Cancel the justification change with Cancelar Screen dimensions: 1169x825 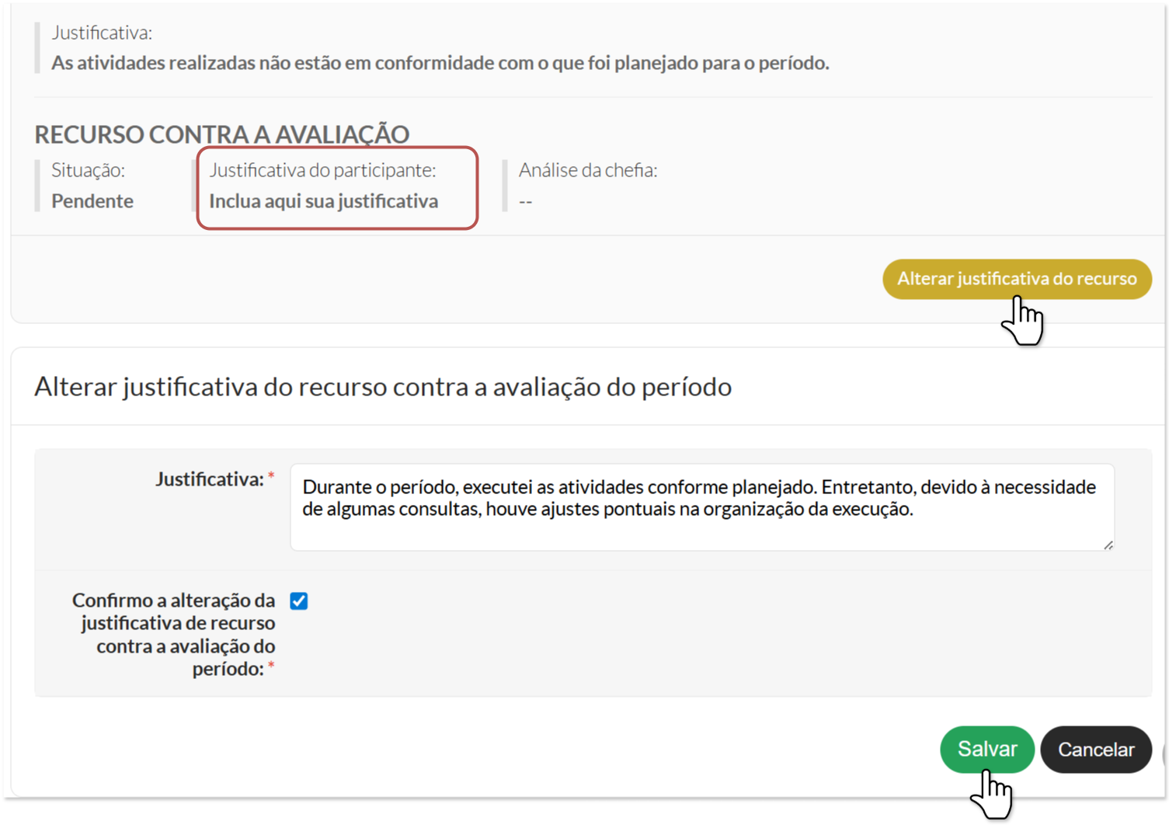click(1095, 750)
